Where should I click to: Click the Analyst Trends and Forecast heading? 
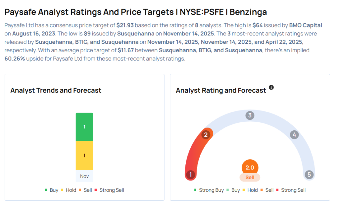(56, 90)
